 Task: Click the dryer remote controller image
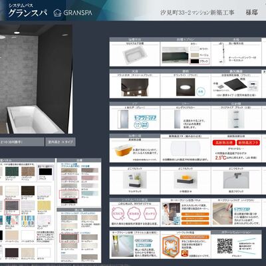coord(253,86)
